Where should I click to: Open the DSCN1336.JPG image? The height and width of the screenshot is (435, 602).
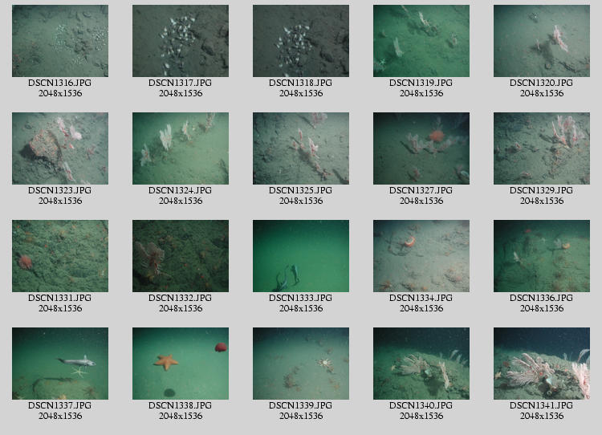[x=542, y=256]
